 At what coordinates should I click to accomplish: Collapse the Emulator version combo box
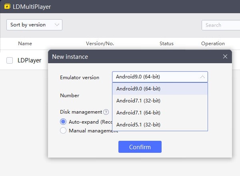[160, 77]
